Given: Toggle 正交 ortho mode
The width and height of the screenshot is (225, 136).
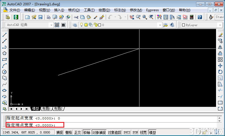Looking at the screenshot, I should click(78, 132).
